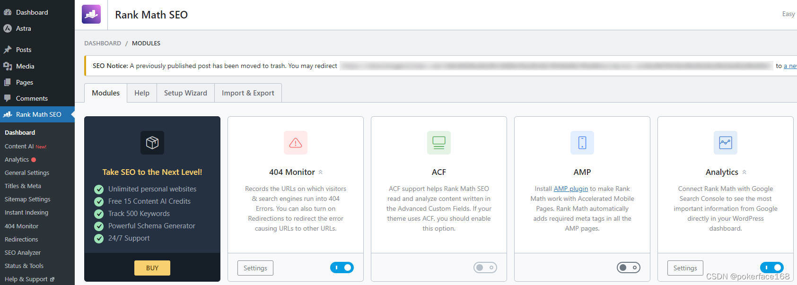This screenshot has width=797, height=285.
Task: Disable the Analytics module toggle
Action: (x=772, y=268)
